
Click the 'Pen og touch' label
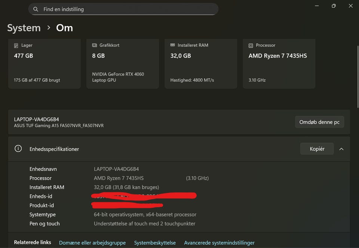[x=45, y=224]
